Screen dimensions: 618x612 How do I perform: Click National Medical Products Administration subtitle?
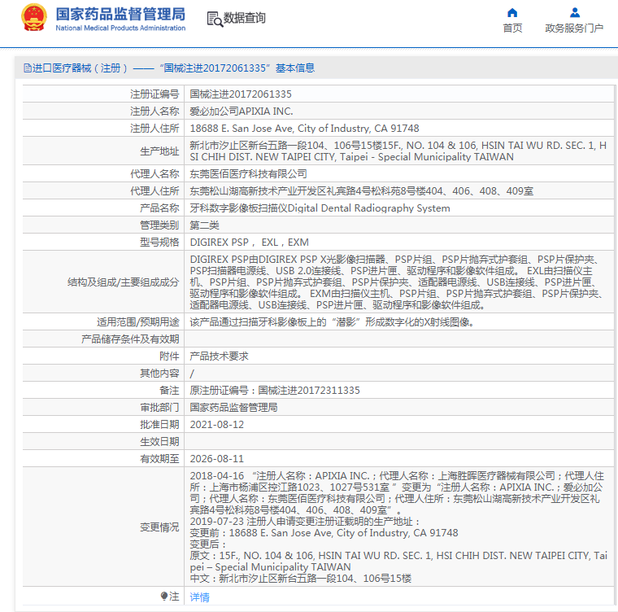tap(120, 28)
